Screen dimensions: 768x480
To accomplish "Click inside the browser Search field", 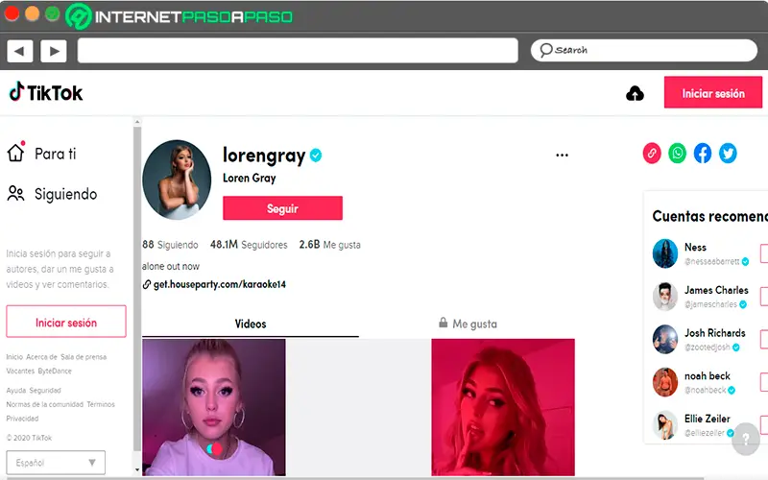I will (643, 50).
